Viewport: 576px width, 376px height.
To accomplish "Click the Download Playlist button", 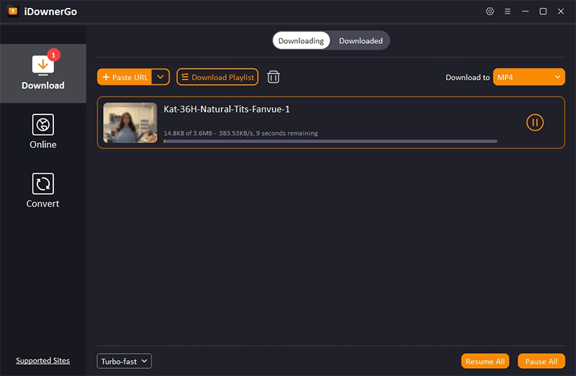I will [217, 77].
